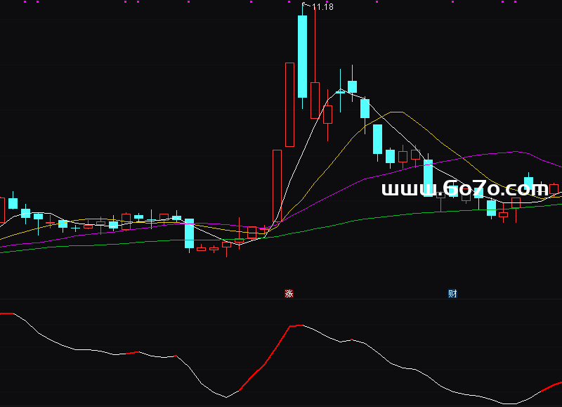Select the tallest cyan candlestick under 11.18
Viewport: 562px width, 407px height.
pos(302,56)
